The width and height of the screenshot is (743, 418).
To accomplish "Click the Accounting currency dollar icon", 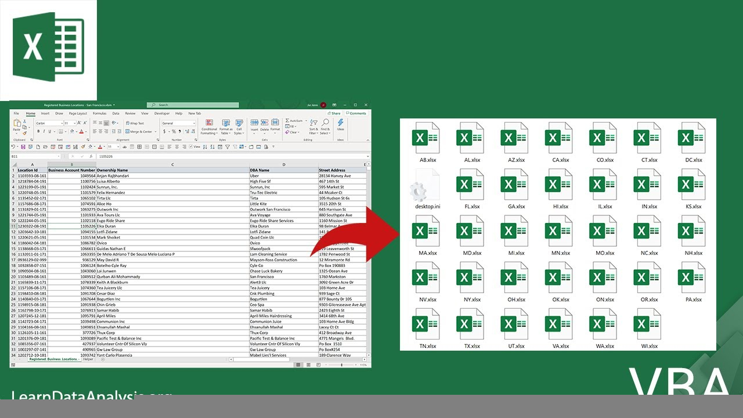I will pos(164,131).
